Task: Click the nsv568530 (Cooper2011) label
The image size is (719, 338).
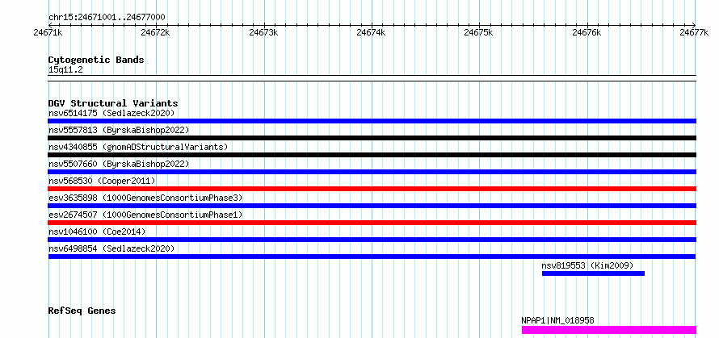Action: click(102, 181)
